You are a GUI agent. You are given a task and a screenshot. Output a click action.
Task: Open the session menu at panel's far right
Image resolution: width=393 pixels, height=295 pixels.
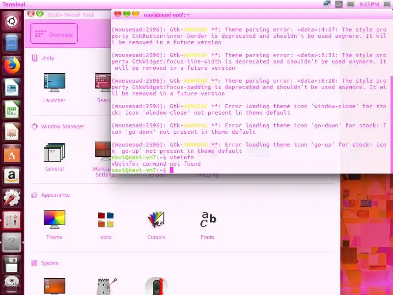387,4
